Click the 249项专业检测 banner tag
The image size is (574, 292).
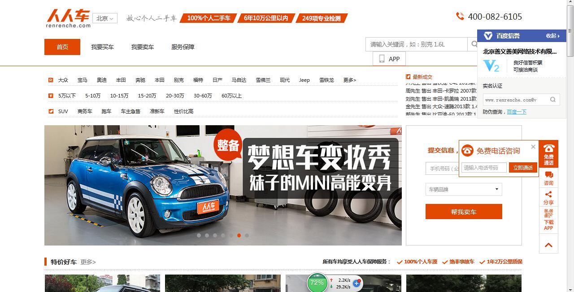[x=322, y=18]
